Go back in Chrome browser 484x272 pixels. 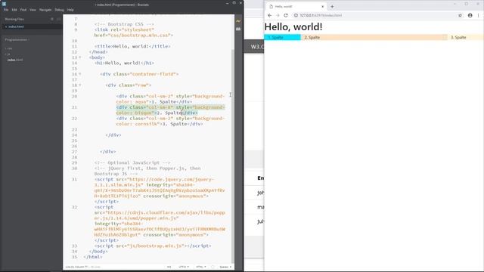[270, 15]
